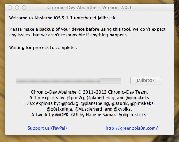Click the filled portion of the progress bar
This screenshot has height=142, width=179.
coord(58,81)
